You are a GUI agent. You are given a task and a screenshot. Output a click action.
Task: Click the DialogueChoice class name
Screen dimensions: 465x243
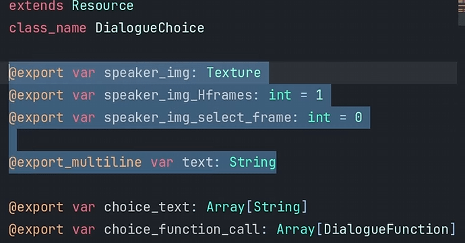[x=150, y=28]
